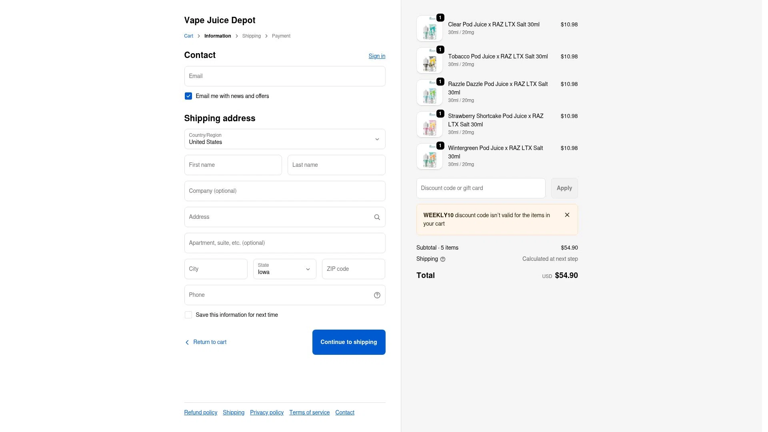Select the Shipping breadcrumb step
Image resolution: width=768 pixels, height=432 pixels.
point(251,36)
